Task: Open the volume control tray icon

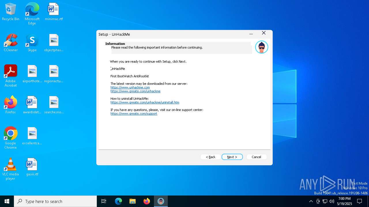Action: click(332, 201)
